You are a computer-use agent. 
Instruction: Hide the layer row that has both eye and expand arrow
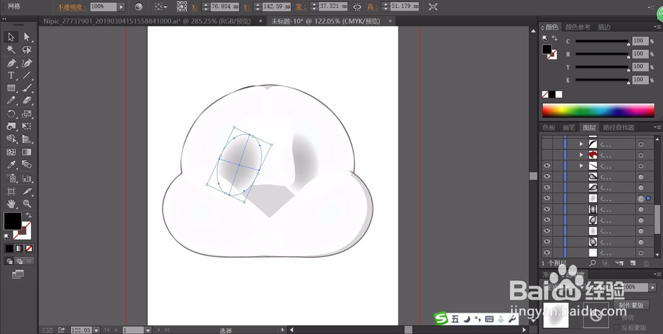coord(547,166)
